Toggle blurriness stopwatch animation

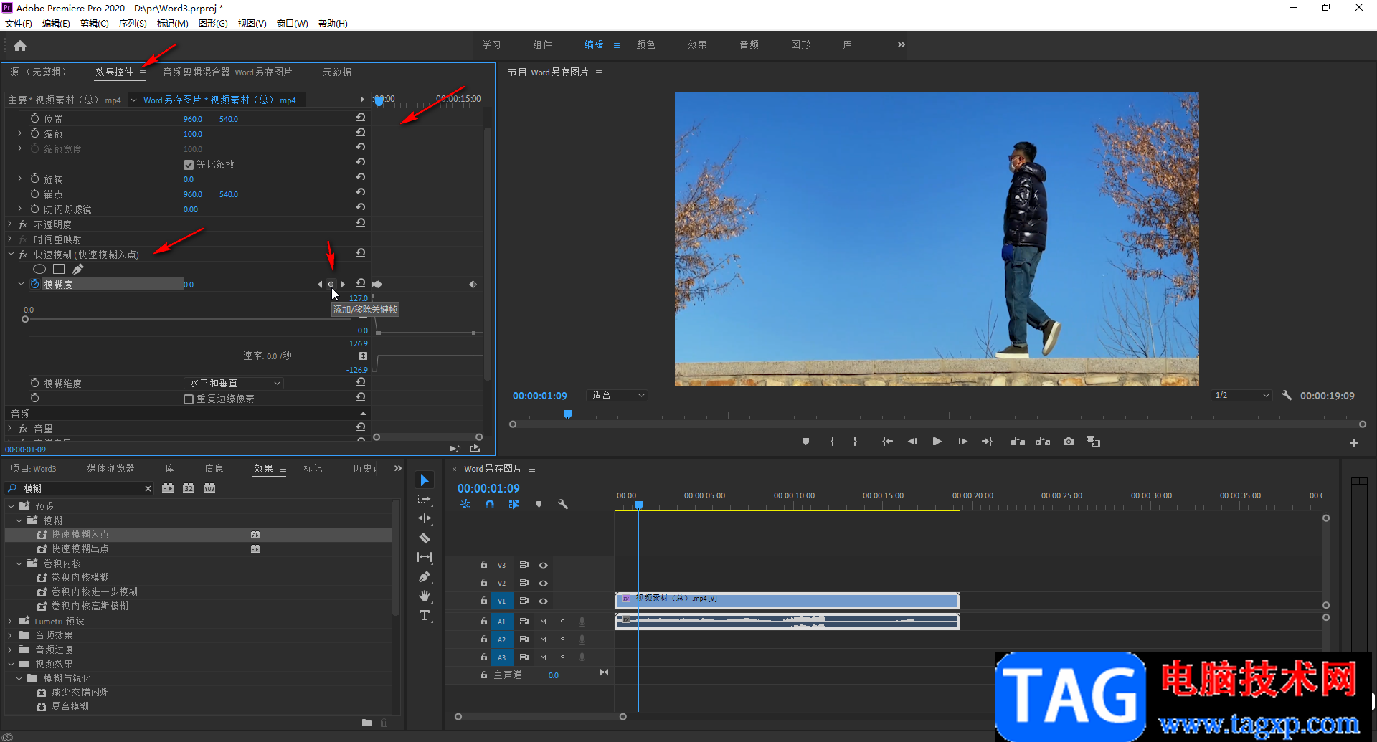click(x=34, y=285)
